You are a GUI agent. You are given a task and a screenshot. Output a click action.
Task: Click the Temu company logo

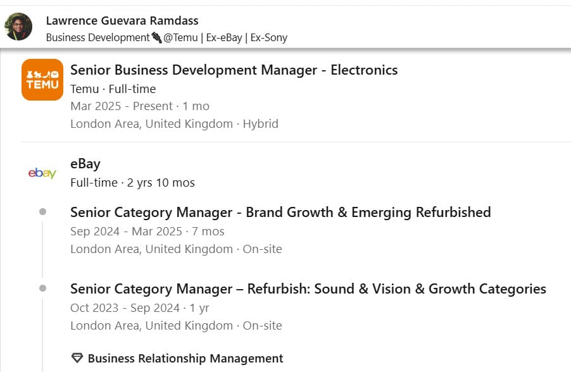click(42, 80)
